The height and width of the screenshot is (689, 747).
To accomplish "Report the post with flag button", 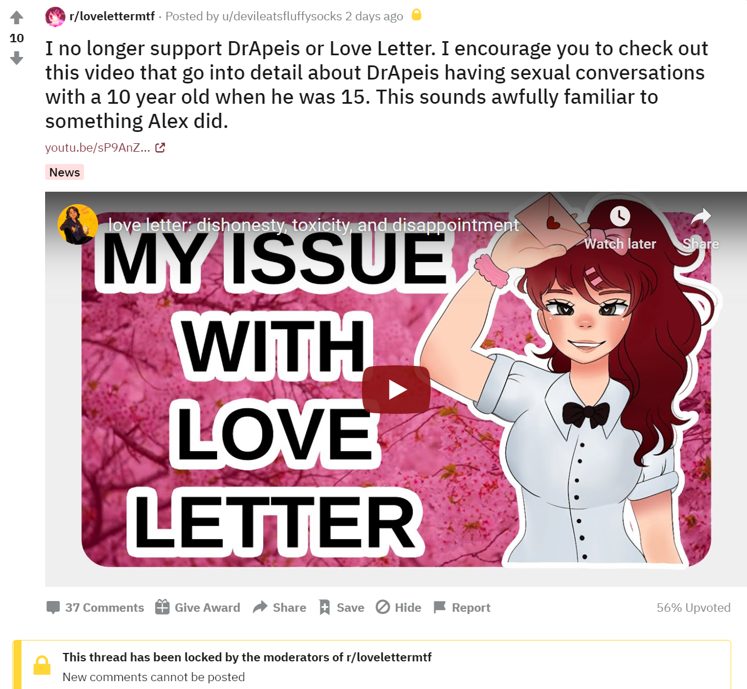I will (462, 607).
